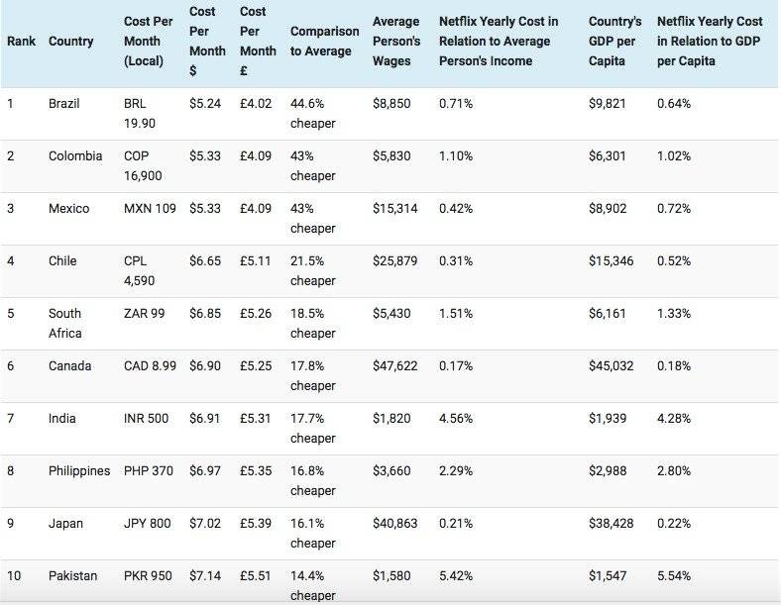This screenshot has height=605, width=781.
Task: Select the Brazil country cell
Action: 64,104
